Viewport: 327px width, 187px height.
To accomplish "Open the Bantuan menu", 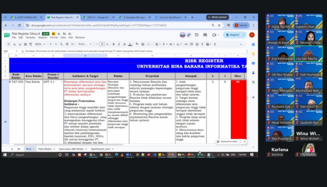I will 80,37.
